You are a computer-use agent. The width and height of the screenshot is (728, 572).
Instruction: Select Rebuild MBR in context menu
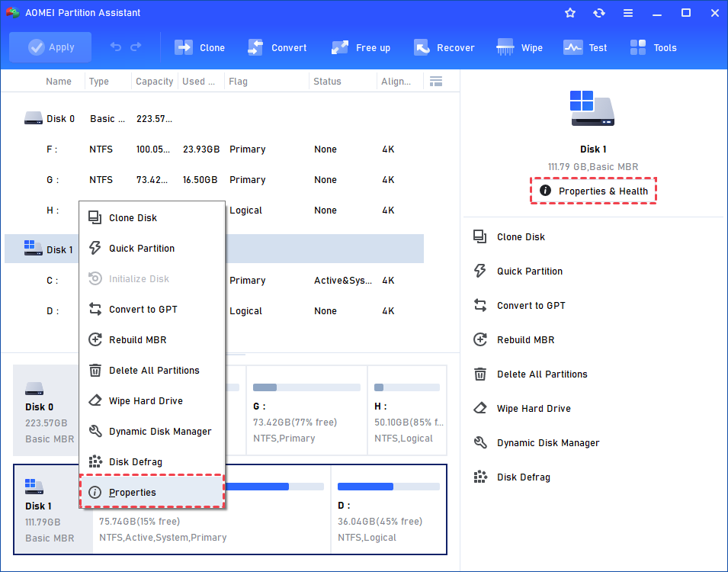click(152, 339)
